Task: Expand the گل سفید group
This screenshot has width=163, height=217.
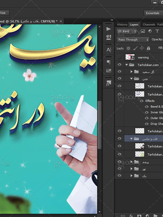Action: (x=131, y=72)
